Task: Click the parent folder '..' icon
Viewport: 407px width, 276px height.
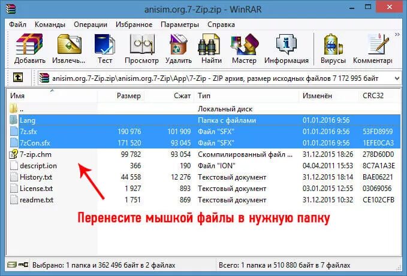Action: [14, 108]
